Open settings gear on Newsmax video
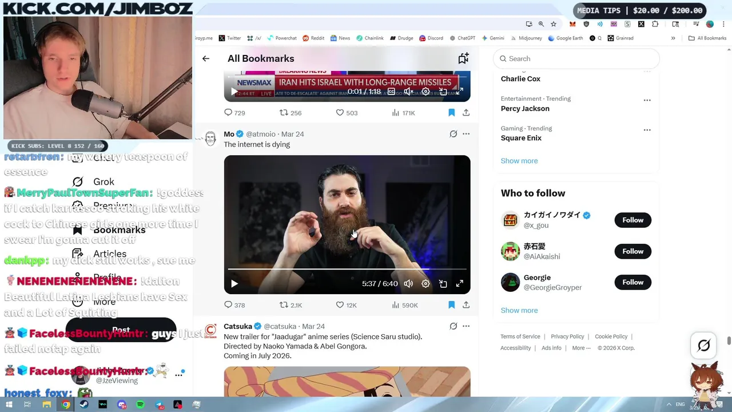This screenshot has width=732, height=412. tap(425, 92)
